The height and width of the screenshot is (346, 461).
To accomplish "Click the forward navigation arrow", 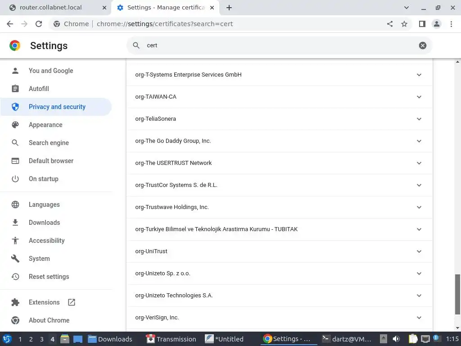I will tap(24, 24).
